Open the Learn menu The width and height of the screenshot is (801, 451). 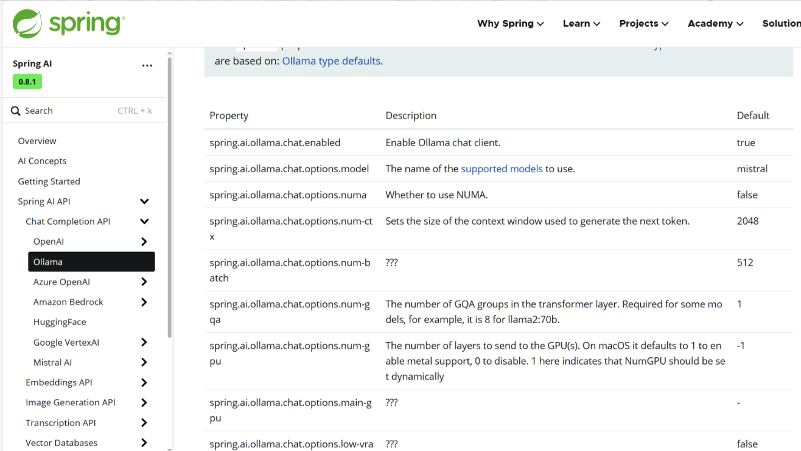coord(581,23)
